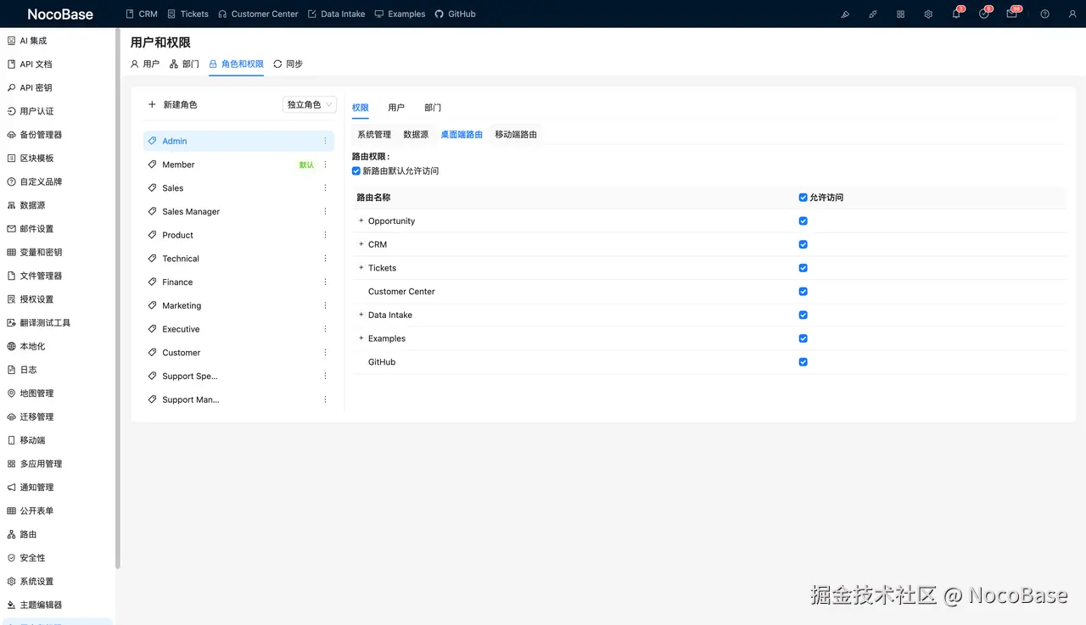This screenshot has height=625, width=1086.
Task: Open the envelope messages icon in header
Action: [x=1011, y=14]
